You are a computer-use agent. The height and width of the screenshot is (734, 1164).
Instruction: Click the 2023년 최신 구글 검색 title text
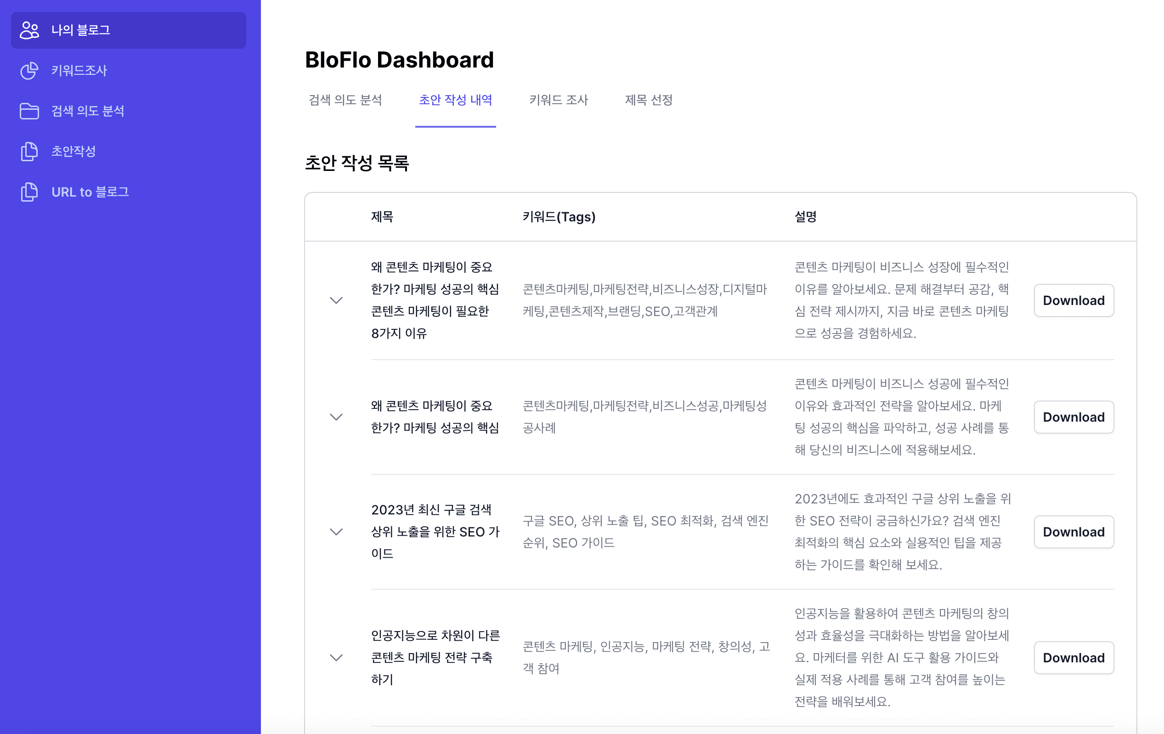coord(431,509)
